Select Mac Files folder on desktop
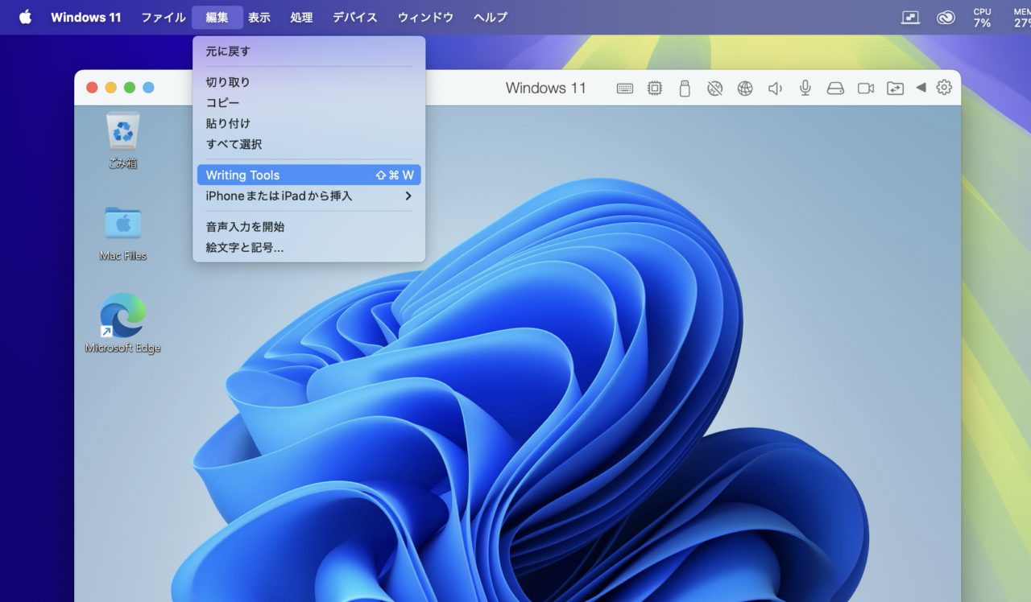1031x602 pixels. (x=122, y=233)
